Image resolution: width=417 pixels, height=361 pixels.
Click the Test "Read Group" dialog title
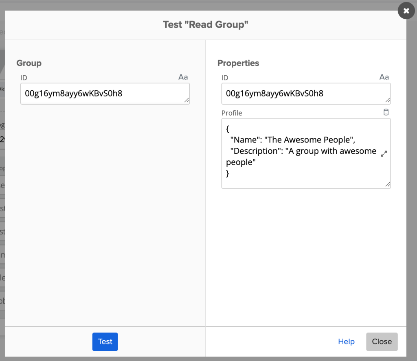(206, 25)
